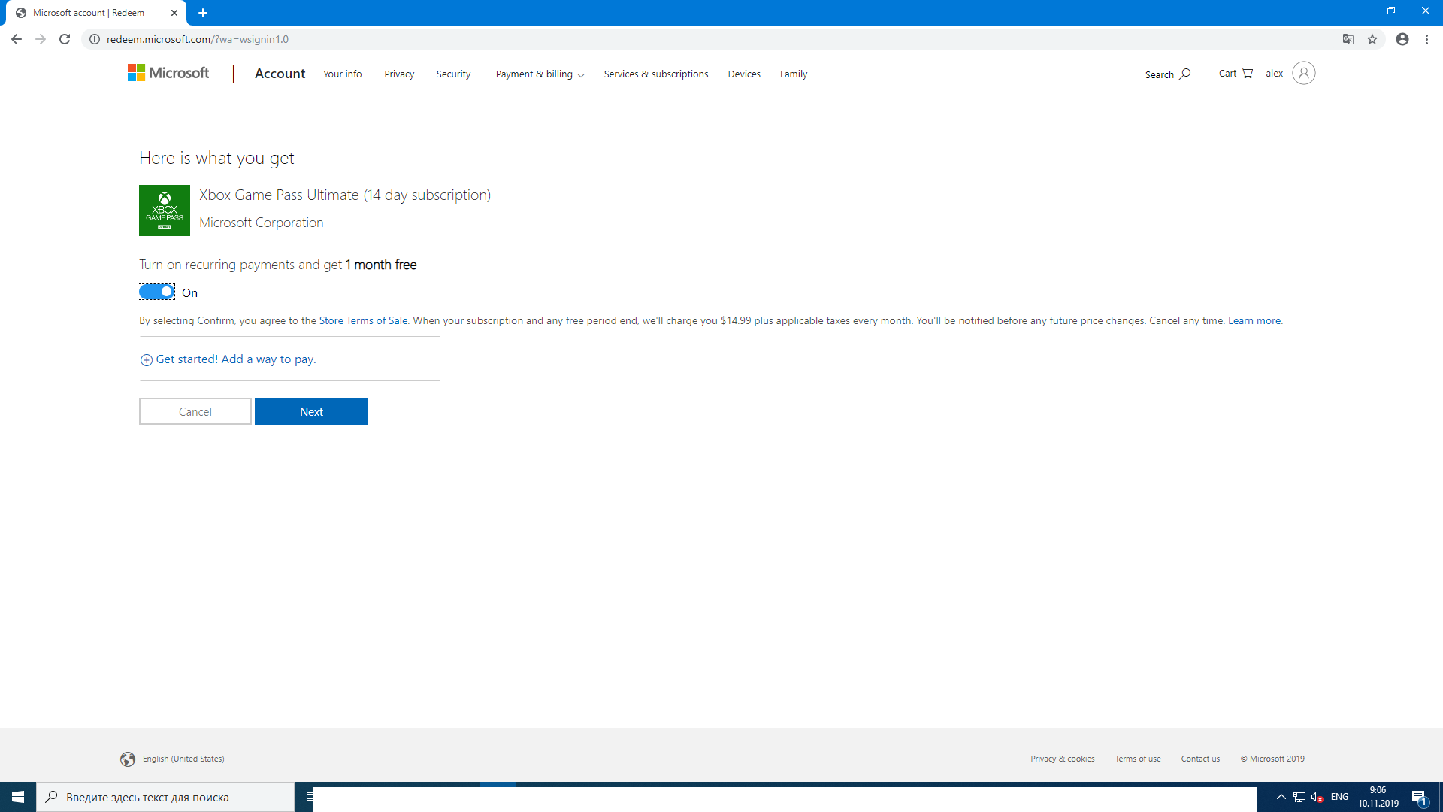Open the shopping cart icon

1247,73
